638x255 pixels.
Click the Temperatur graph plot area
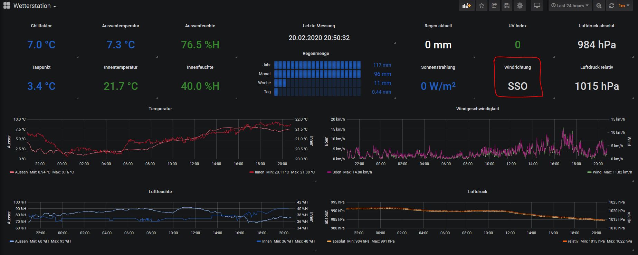160,139
